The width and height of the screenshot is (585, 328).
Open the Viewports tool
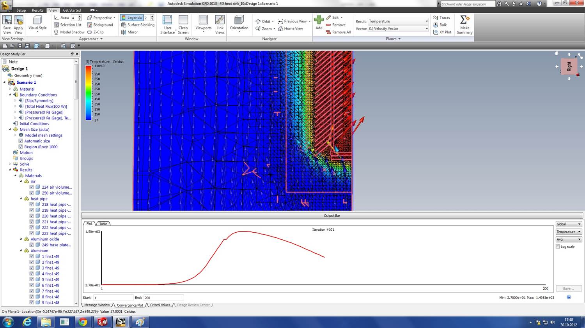click(203, 23)
